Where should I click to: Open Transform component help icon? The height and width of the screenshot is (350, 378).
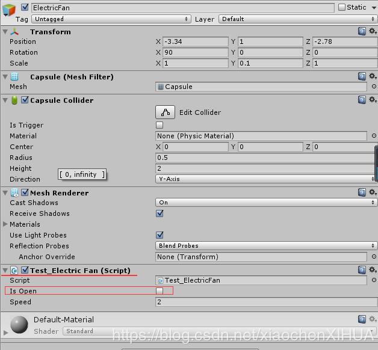tap(362, 31)
